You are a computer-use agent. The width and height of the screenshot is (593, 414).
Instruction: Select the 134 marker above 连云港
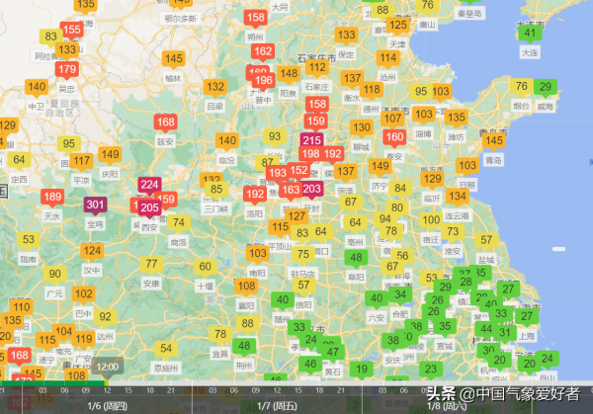458,197
